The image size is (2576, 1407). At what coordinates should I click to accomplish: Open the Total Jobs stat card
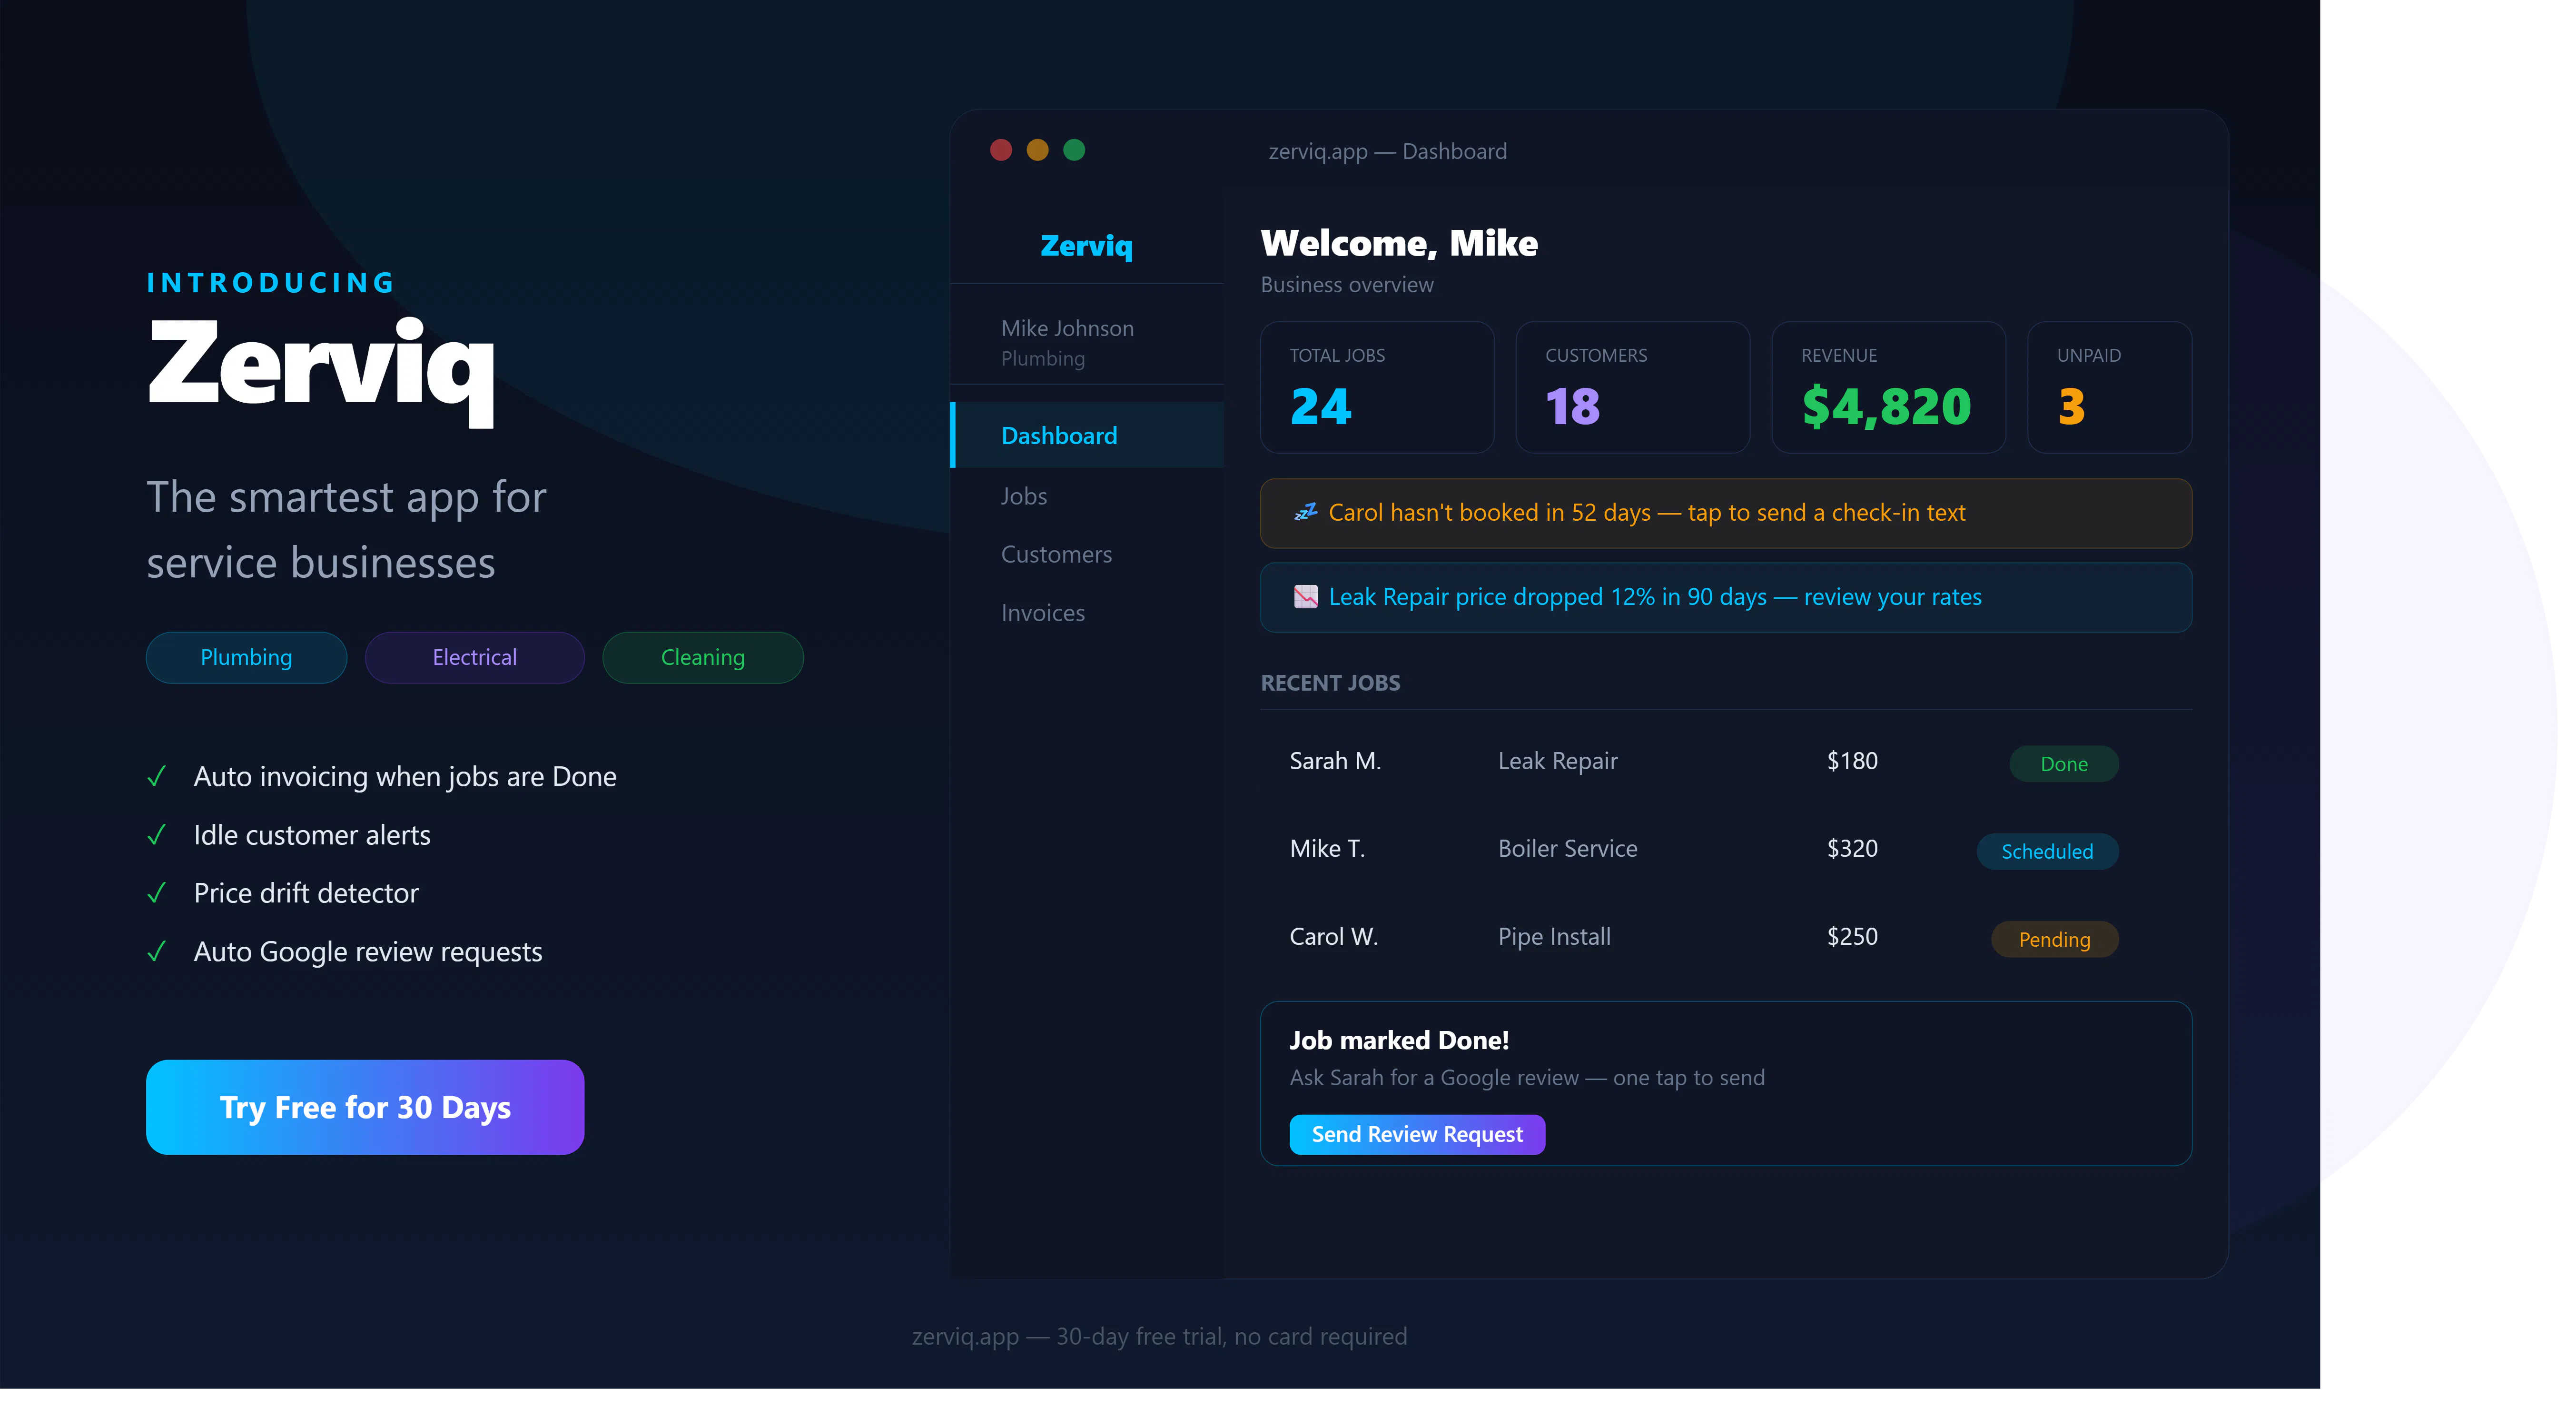[x=1377, y=387]
